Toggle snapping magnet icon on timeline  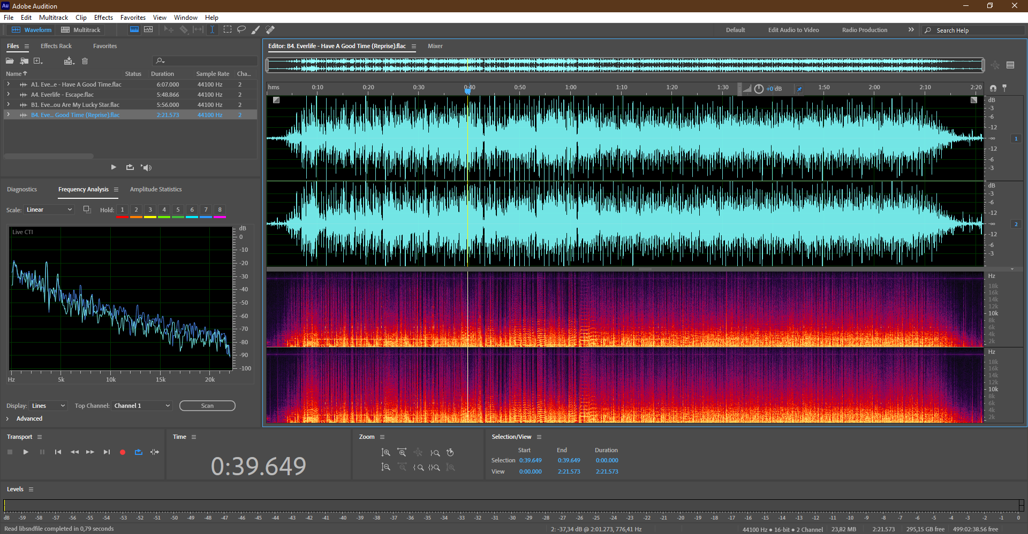993,88
